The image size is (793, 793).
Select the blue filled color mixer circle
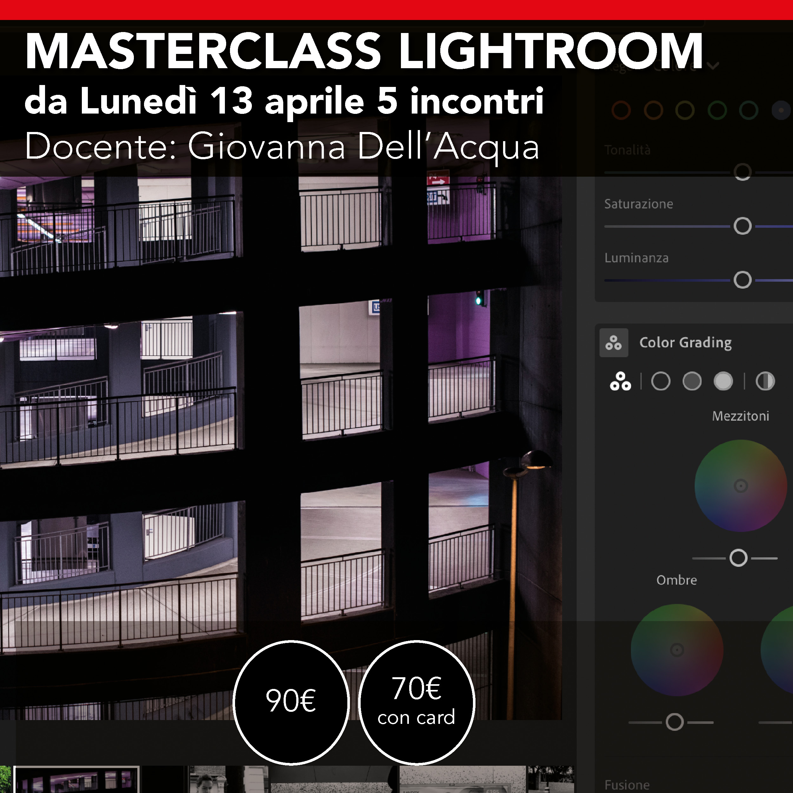point(781,110)
